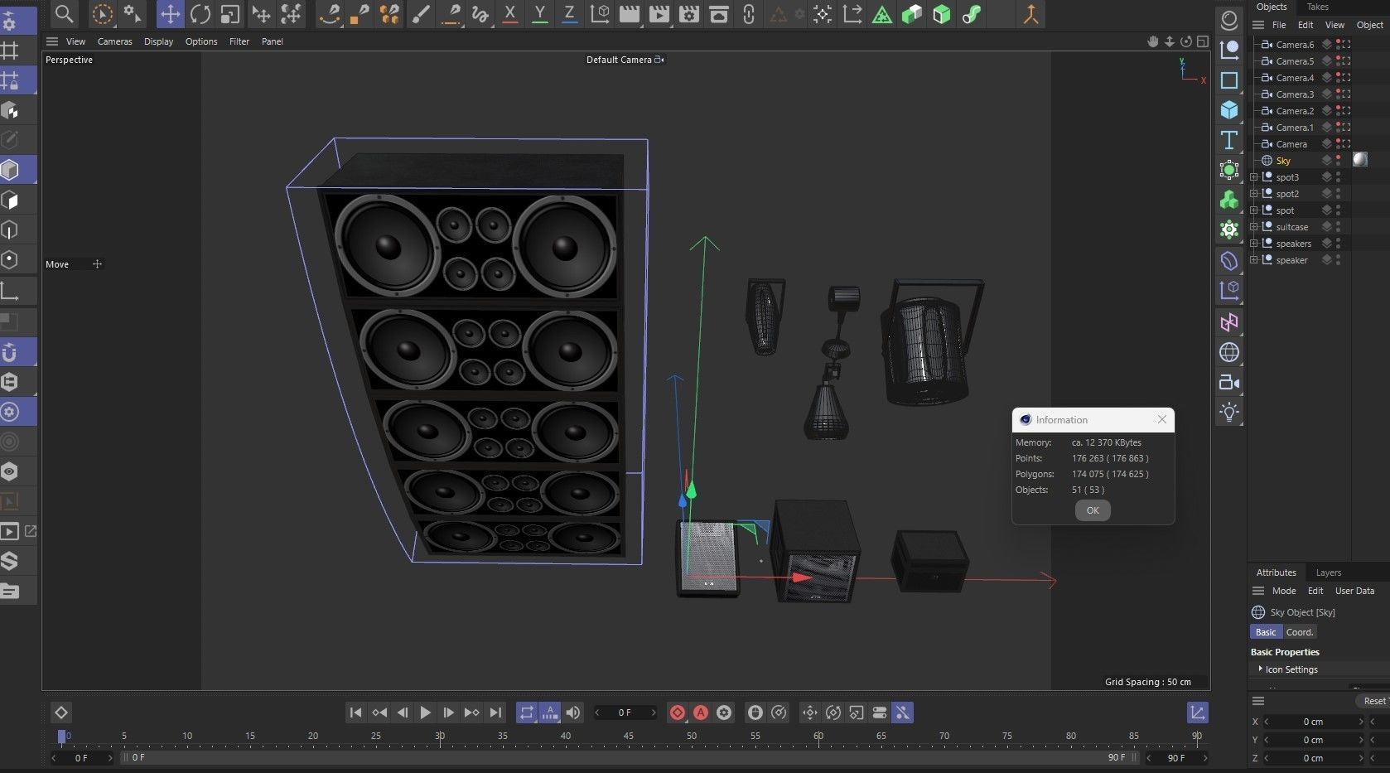Click the green Cloner MoGraph icon
1390x773 pixels.
1229,200
